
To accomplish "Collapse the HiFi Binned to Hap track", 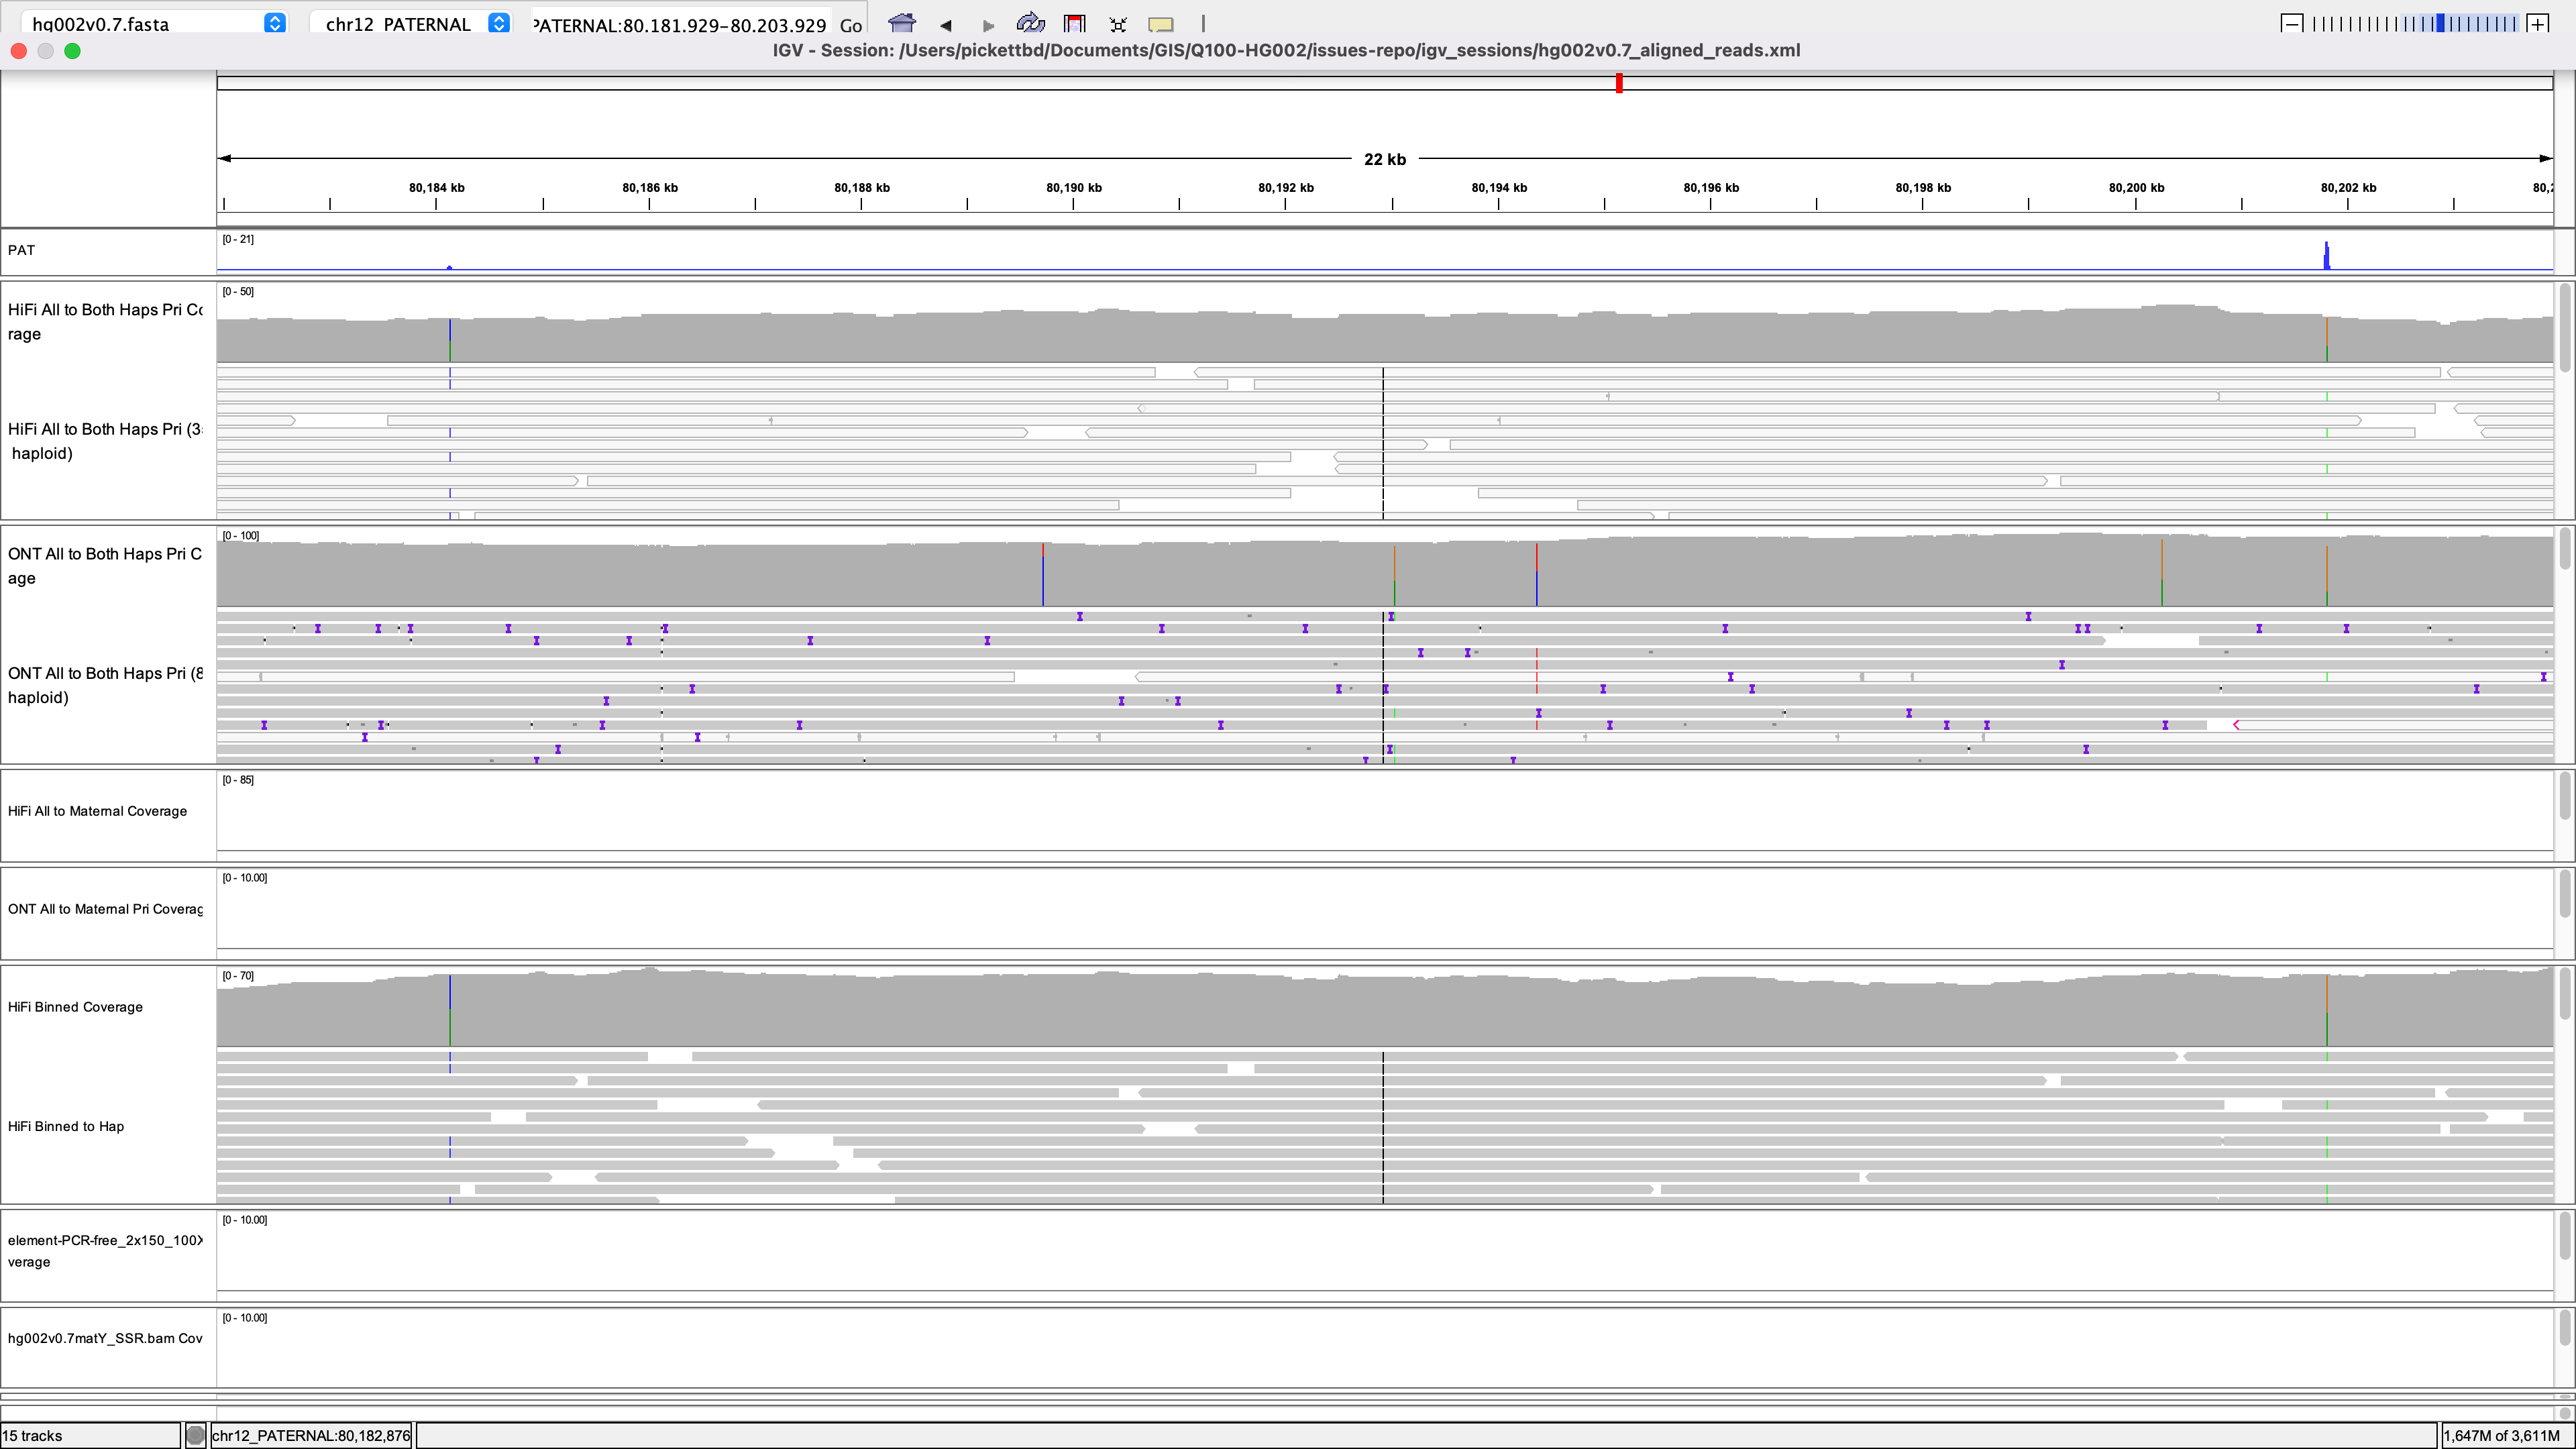I will 66,1126.
